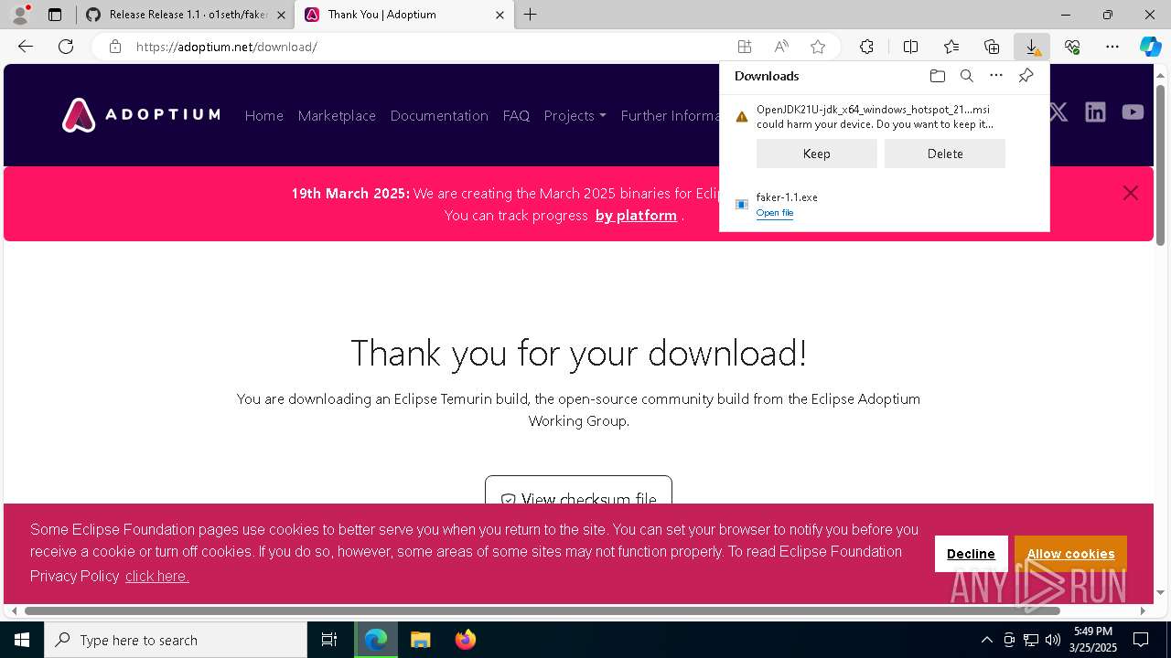Open privacy policy click here link
The width and height of the screenshot is (1171, 658).
pos(157,576)
